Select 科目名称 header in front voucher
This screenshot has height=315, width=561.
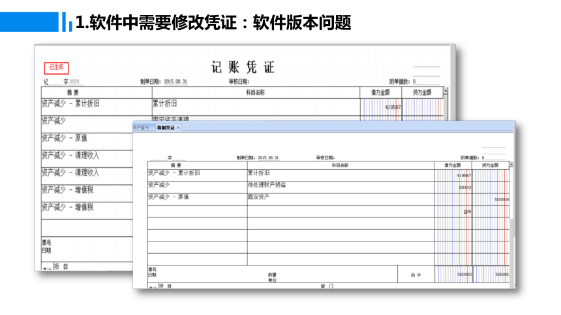click(340, 165)
